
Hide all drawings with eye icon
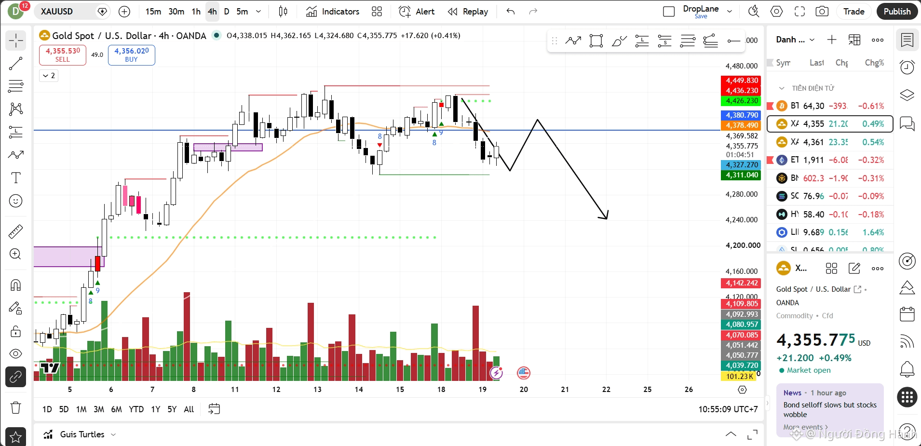(16, 354)
